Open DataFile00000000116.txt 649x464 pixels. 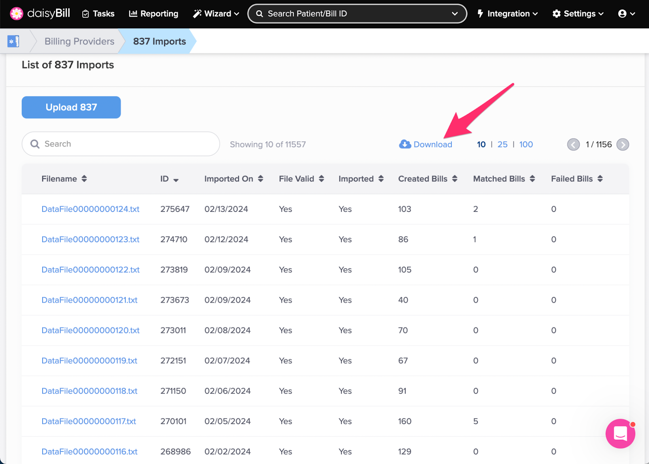coord(90,452)
